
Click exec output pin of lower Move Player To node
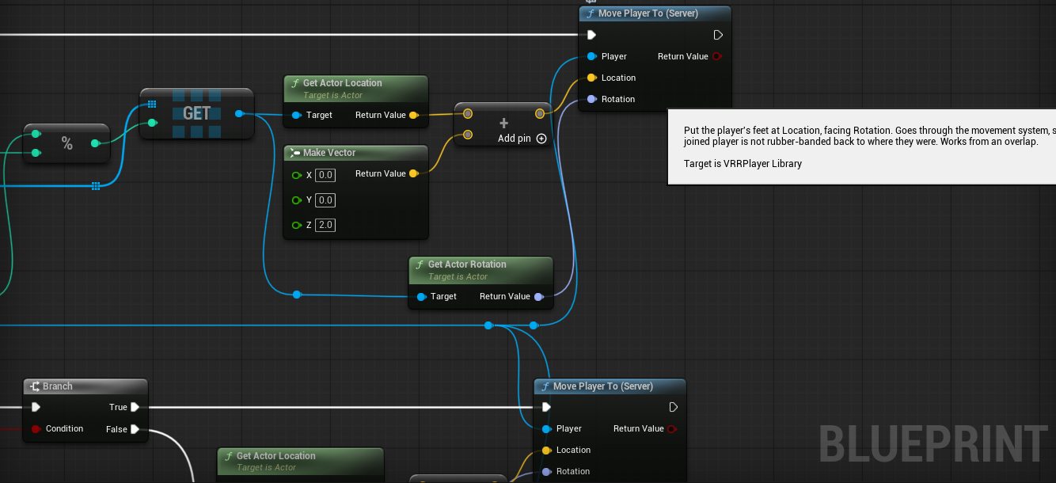click(674, 407)
